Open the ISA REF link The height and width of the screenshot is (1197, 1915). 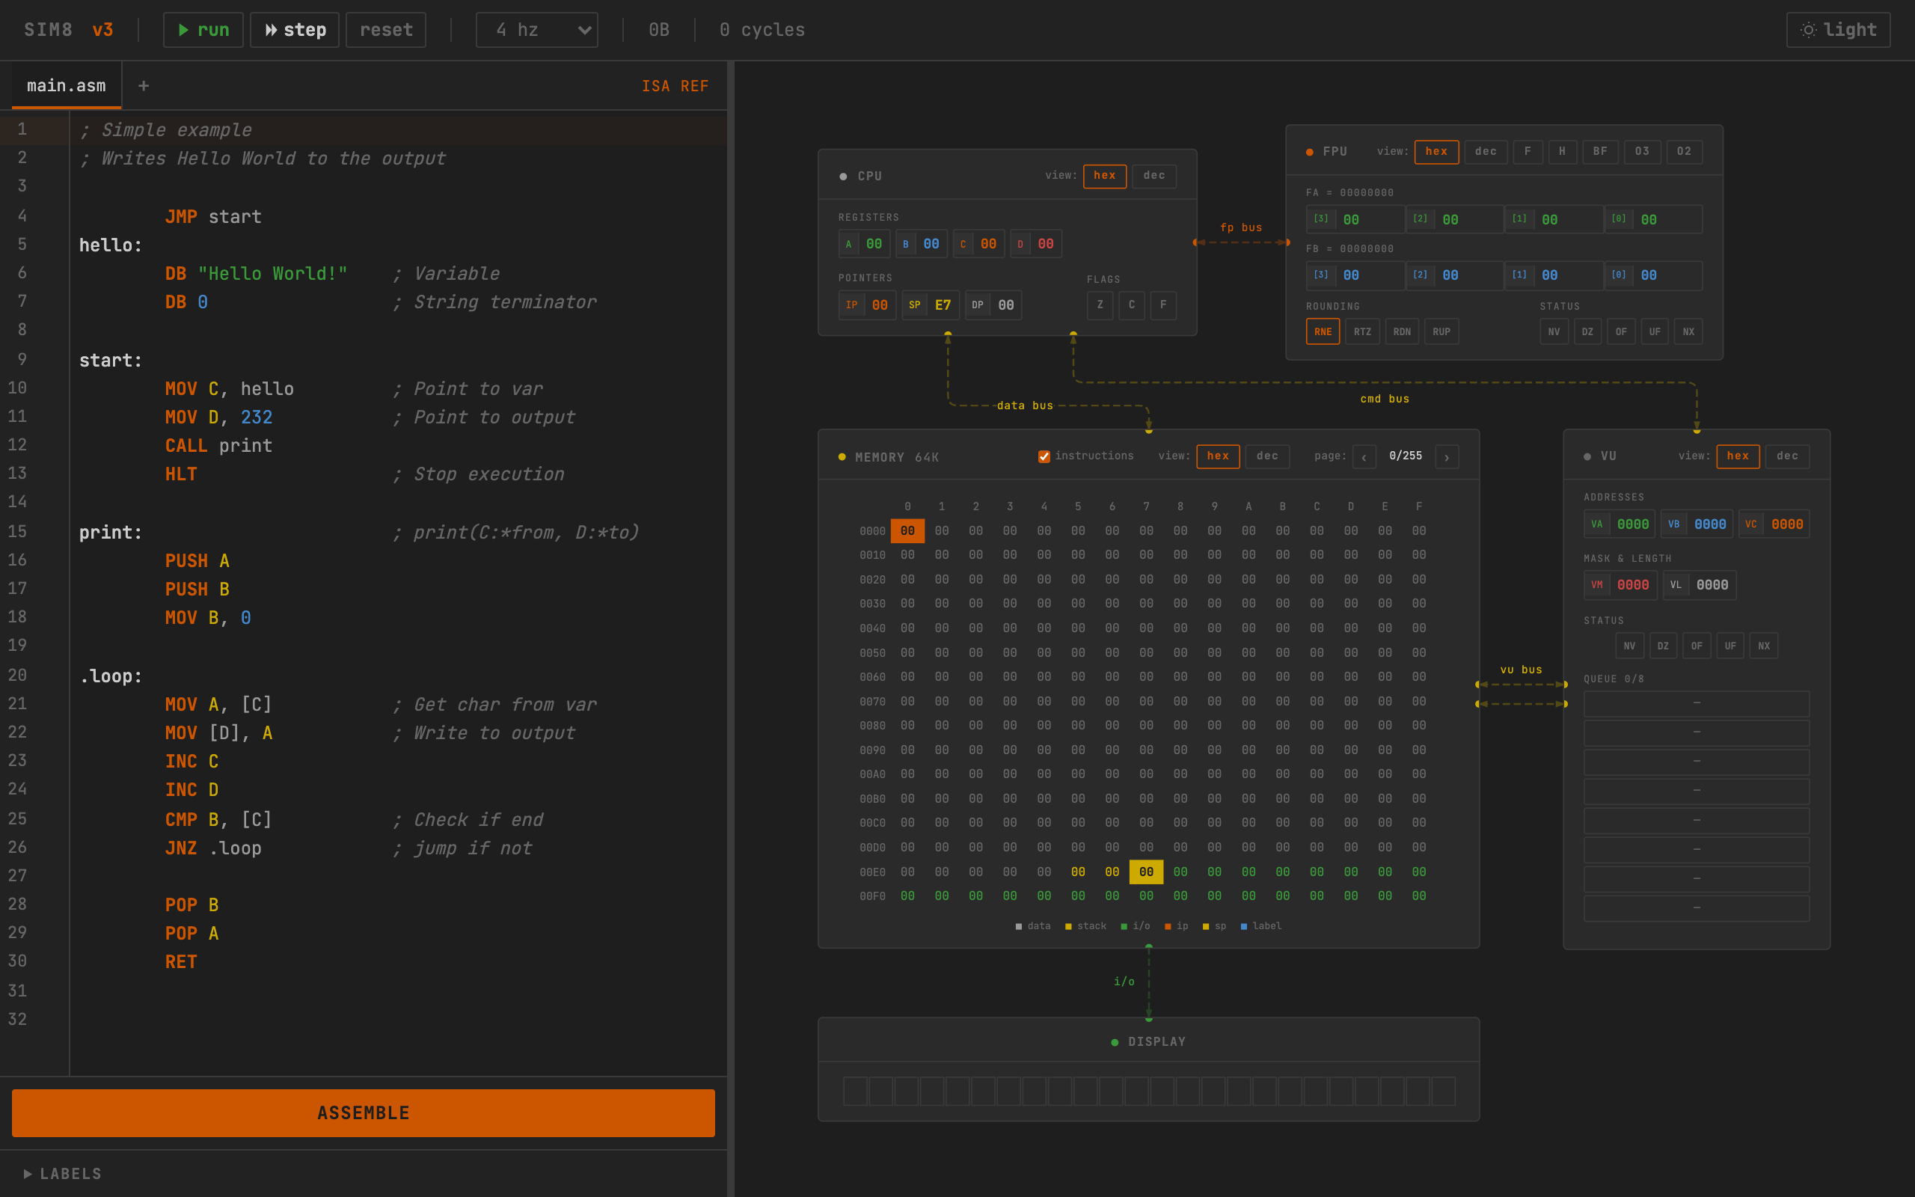674,85
